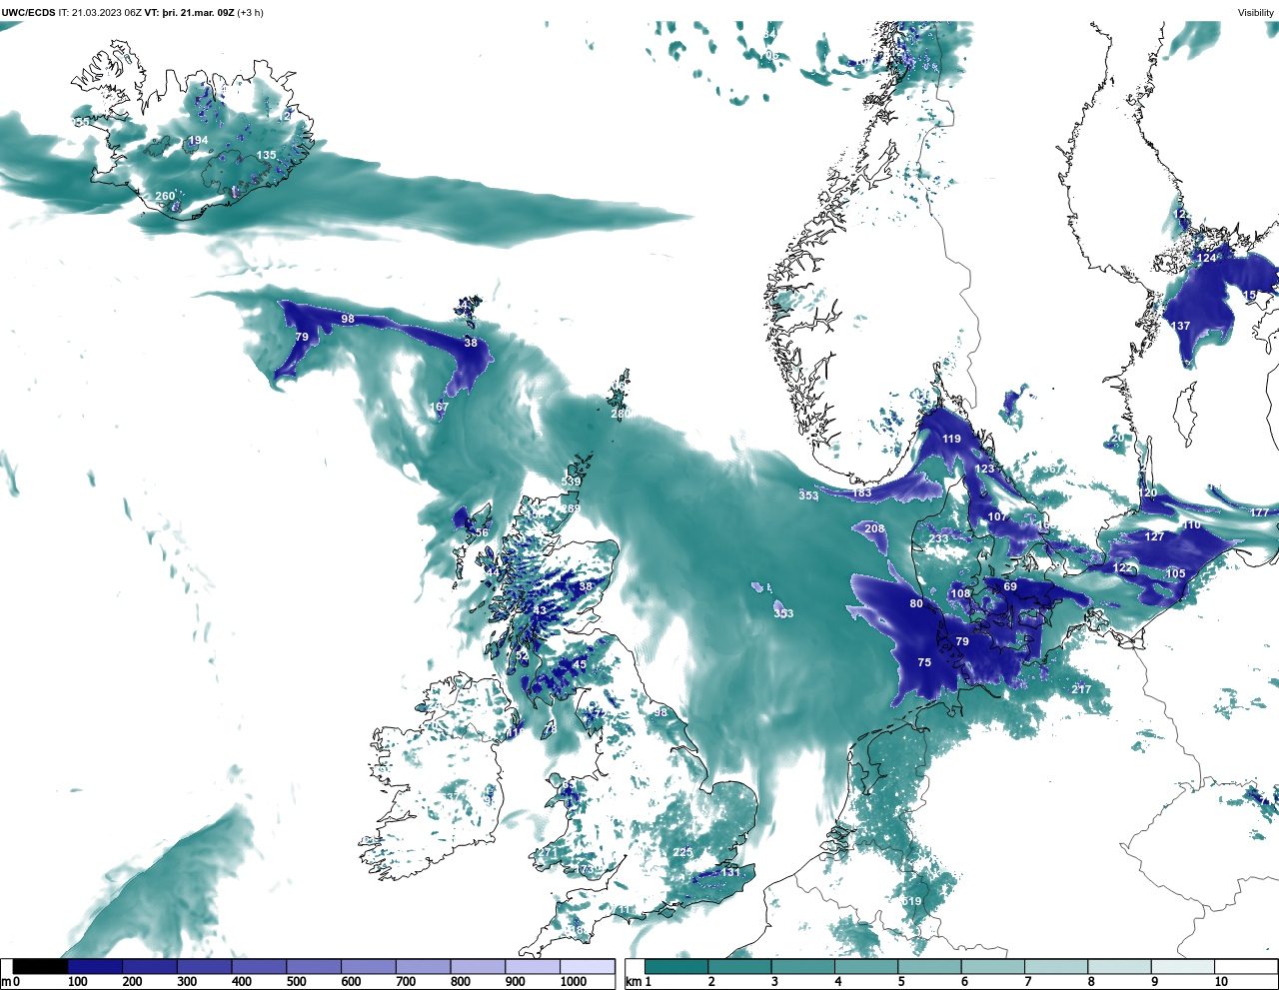The width and height of the screenshot is (1279, 990).
Task: Click the '108' value over Denmark
Action: (x=960, y=593)
